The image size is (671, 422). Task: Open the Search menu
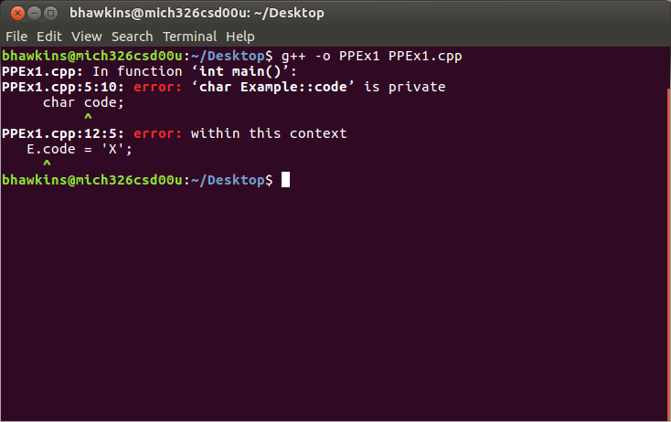coord(133,37)
